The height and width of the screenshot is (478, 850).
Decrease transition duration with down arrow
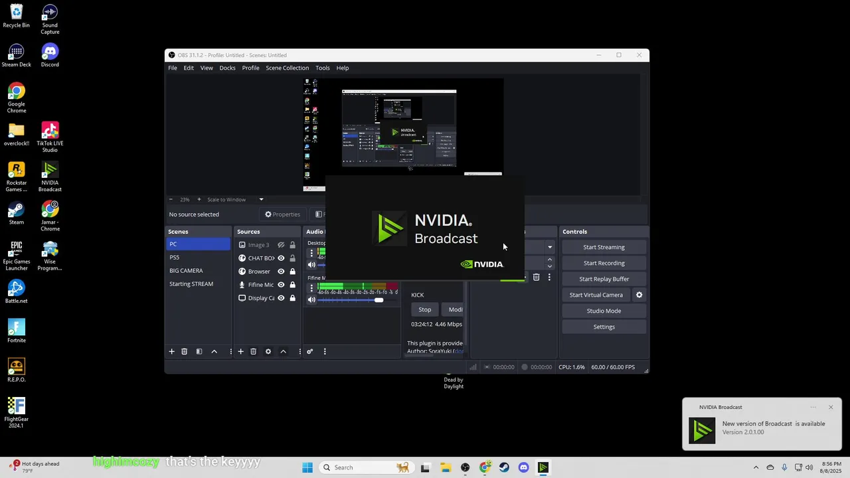tap(550, 266)
